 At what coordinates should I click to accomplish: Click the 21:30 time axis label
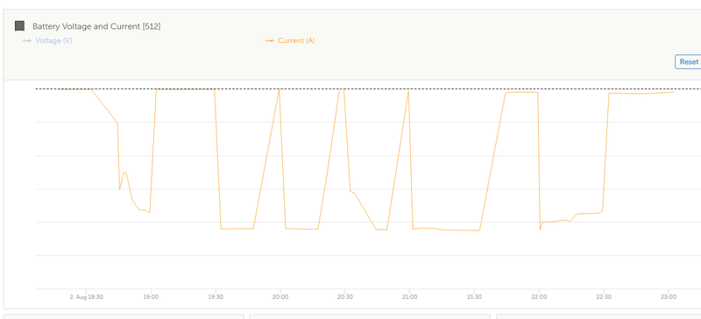tap(474, 296)
